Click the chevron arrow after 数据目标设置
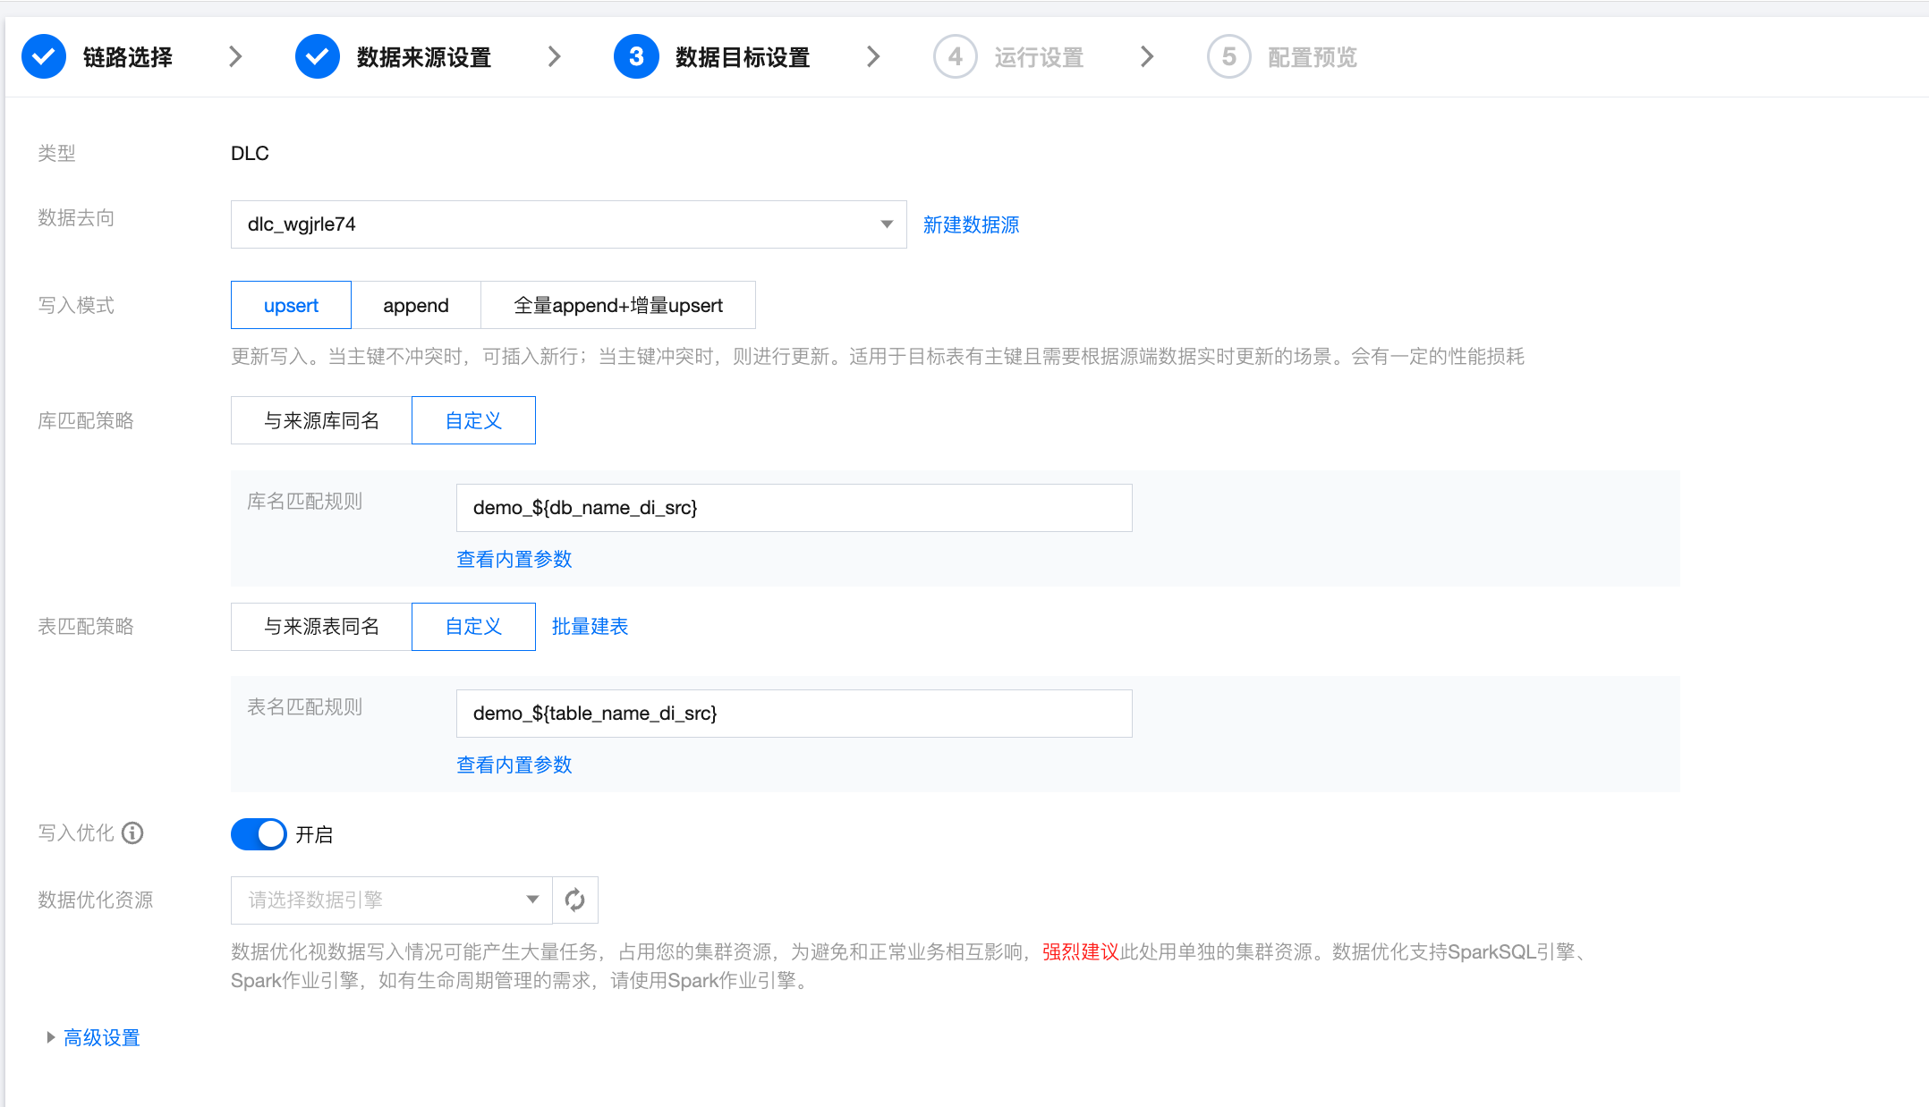Viewport: 1929px width, 1107px height. coord(873,57)
